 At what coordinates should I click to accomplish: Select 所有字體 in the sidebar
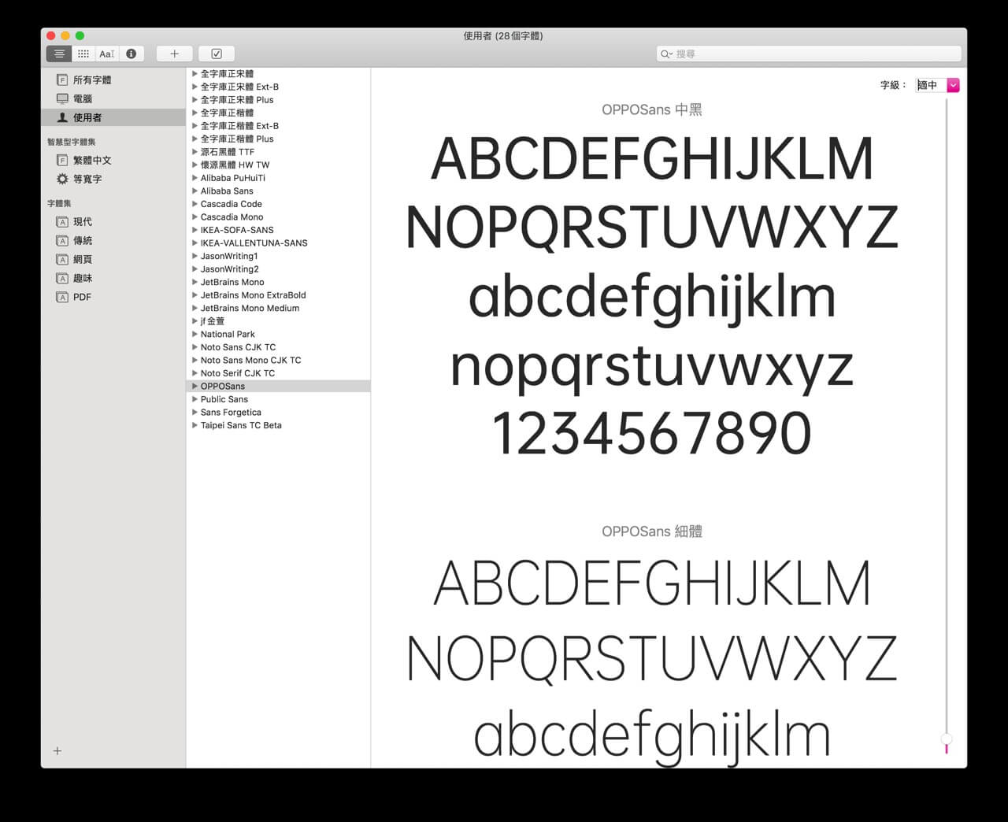pos(91,80)
